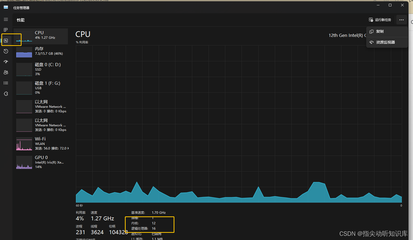Image resolution: width=413 pixels, height=240 pixels.
Task: Select 磁盘 0 (C: D:) SSD item
Action: click(41, 69)
